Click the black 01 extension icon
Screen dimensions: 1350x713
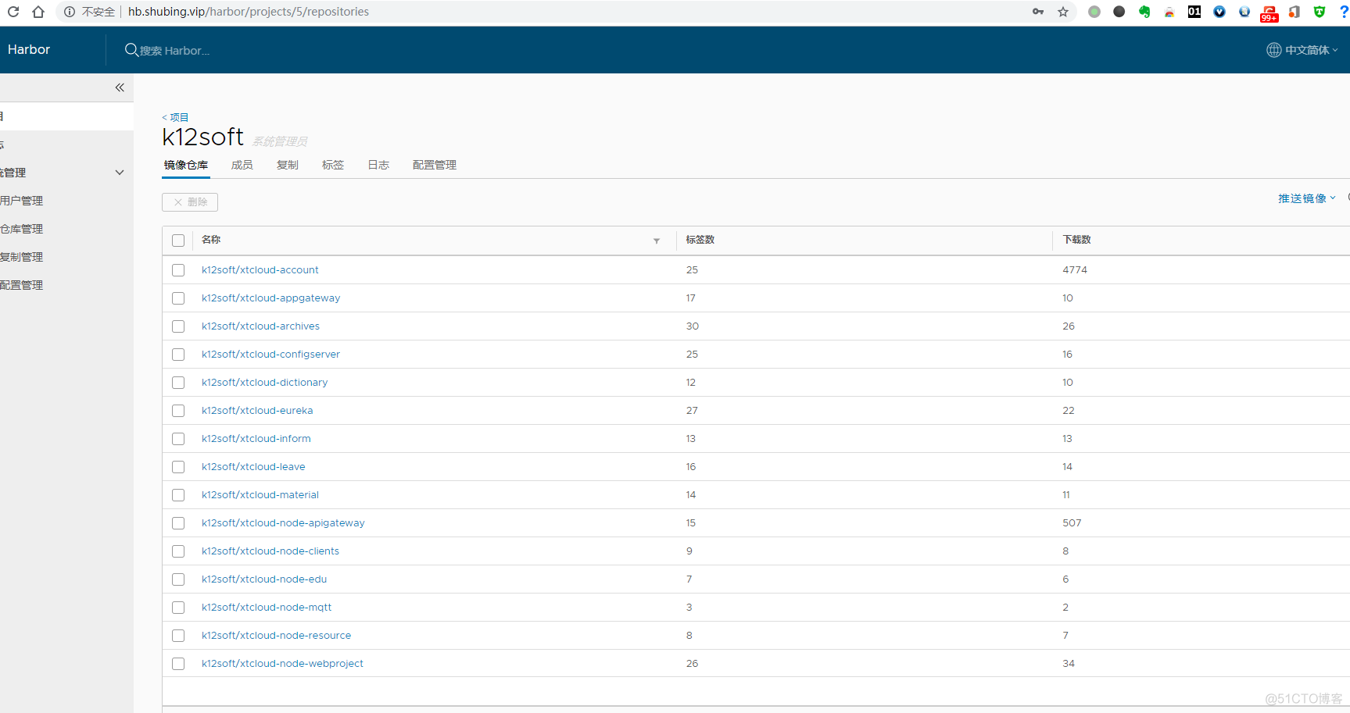point(1194,12)
